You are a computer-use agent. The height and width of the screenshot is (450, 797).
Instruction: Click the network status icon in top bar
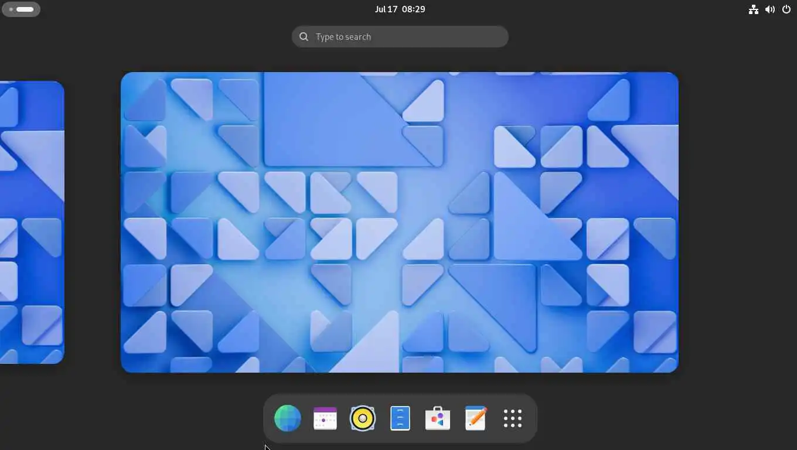[754, 9]
